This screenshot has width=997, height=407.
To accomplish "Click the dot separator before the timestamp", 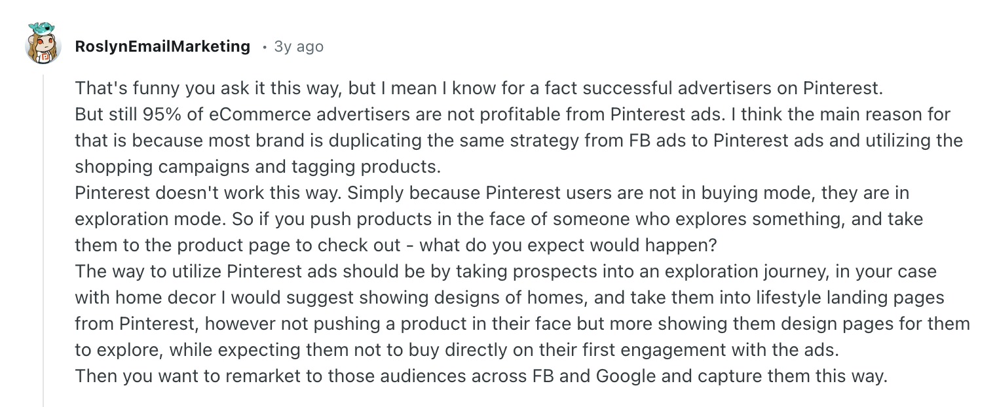I will [264, 47].
